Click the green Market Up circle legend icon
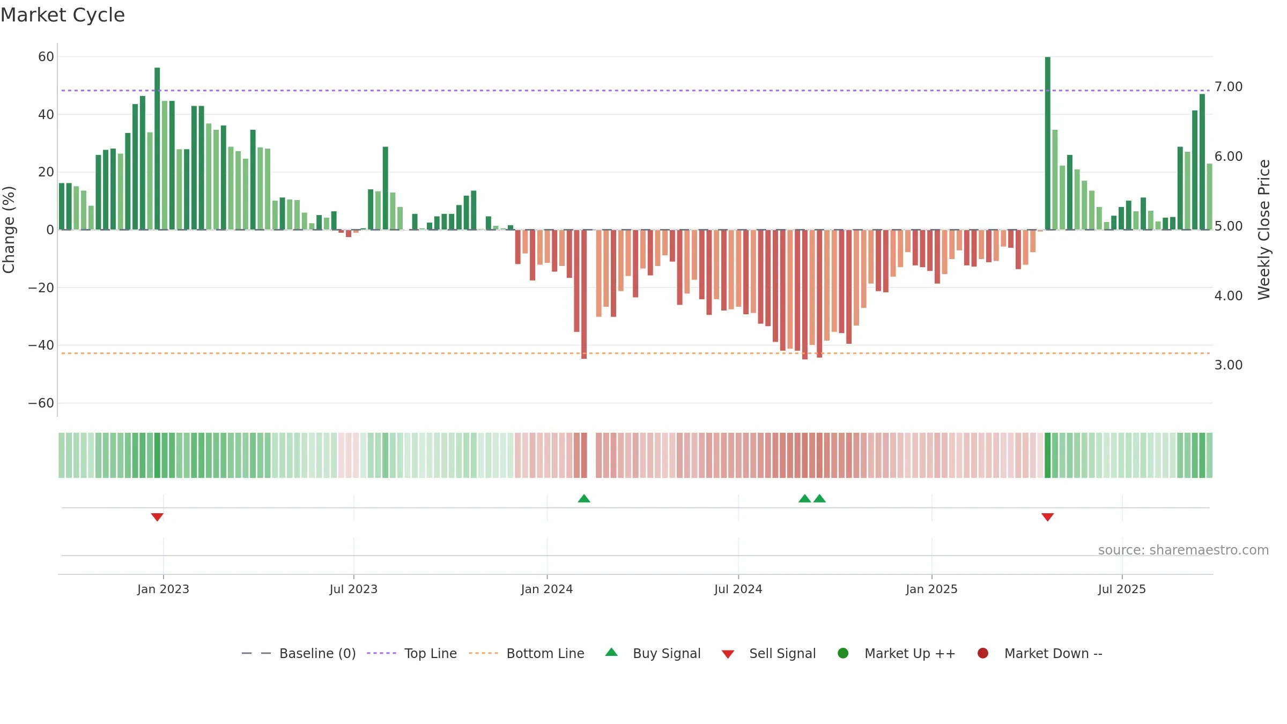Screen dimensions: 1287x724 843,653
